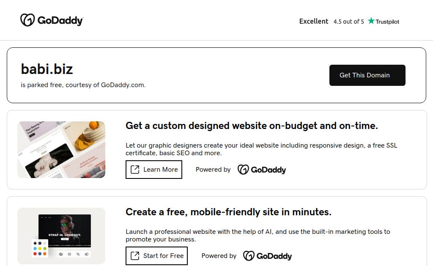The image size is (433, 266).
Task: Click the color palette swatches in the builder preview
Action: pos(40,249)
